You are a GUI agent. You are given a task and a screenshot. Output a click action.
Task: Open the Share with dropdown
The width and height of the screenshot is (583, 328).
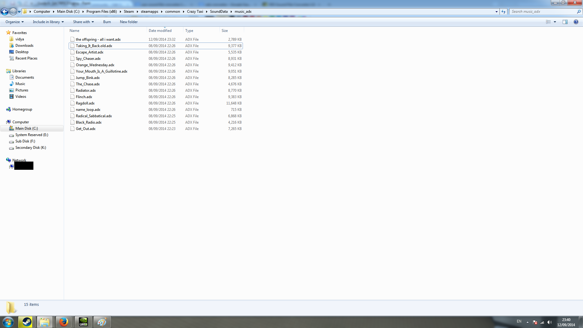(x=83, y=22)
